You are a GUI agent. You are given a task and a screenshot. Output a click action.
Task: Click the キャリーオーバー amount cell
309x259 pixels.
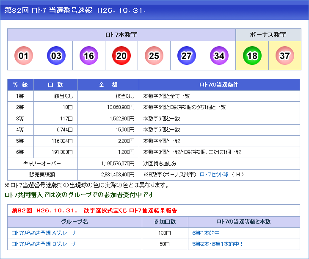coord(108,164)
